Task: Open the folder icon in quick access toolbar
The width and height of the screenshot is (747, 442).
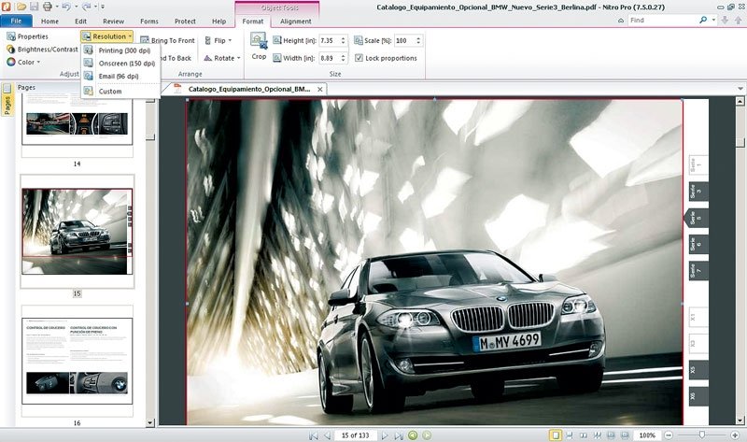Action: (21, 7)
